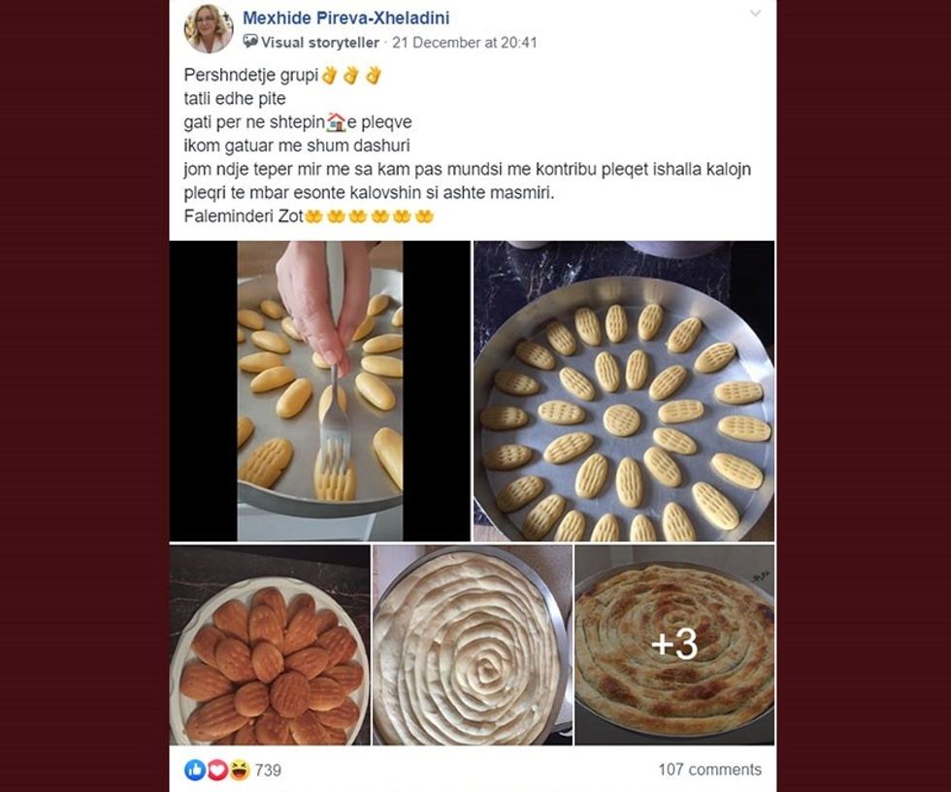Viewport: 951px width, 792px height.
Task: View the uncooked spiral pite photo
Action: coord(471,643)
